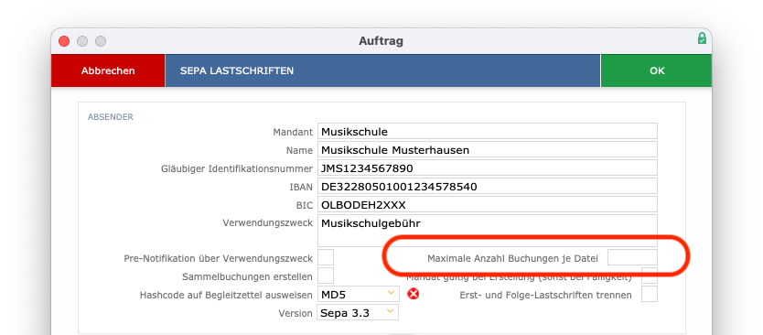Enable Pre-Notifikation über Verwendungszweck checkbox
Image resolution: width=763 pixels, height=335 pixels.
[326, 257]
